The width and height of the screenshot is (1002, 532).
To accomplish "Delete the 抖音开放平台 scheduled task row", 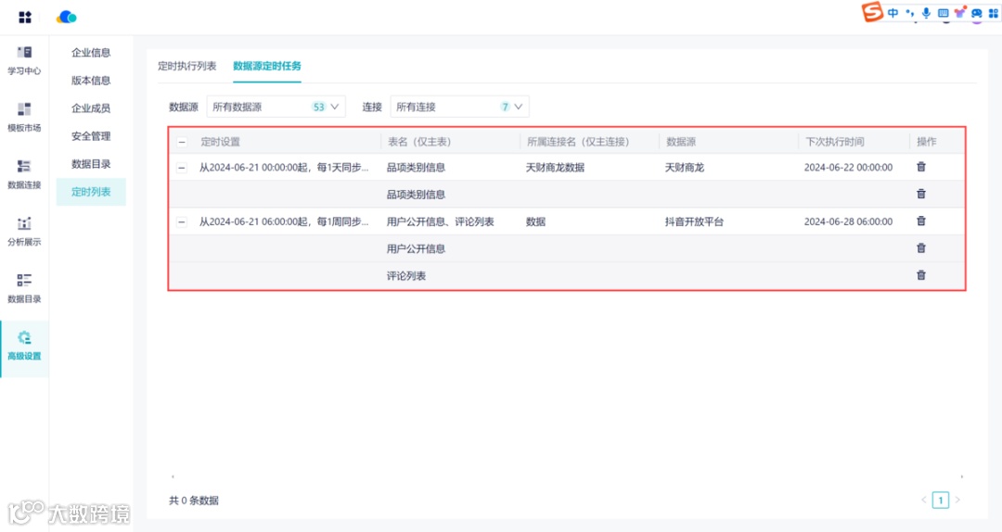I will pos(921,221).
